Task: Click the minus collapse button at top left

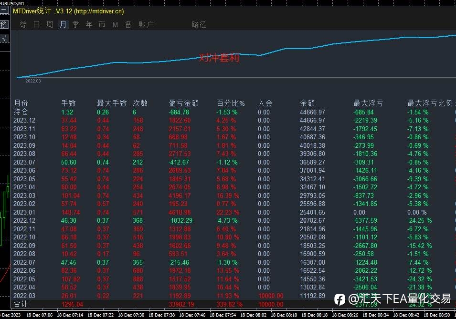Action: pos(4,10)
